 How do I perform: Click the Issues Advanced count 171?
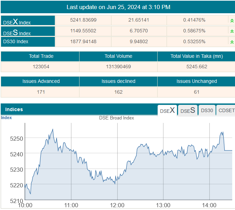tap(40, 92)
